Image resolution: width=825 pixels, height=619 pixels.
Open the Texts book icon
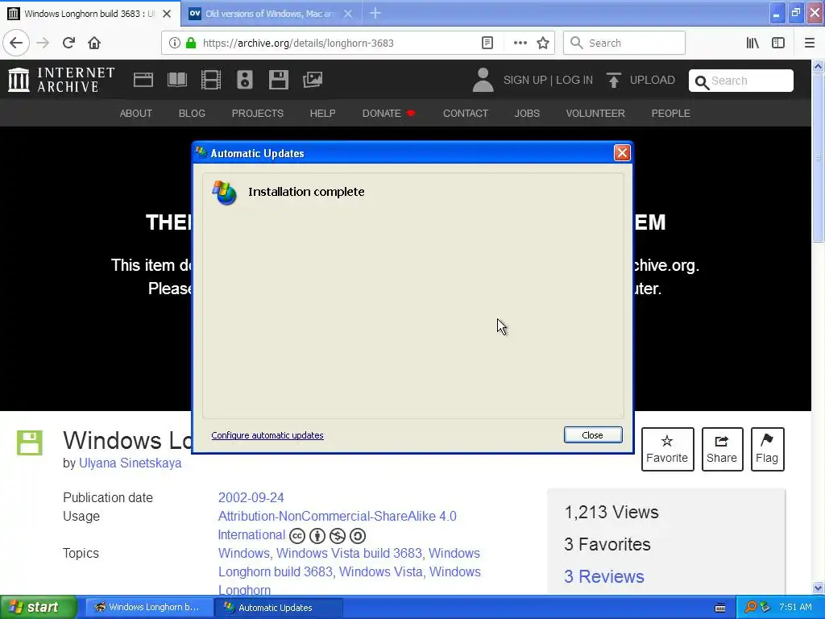177,80
